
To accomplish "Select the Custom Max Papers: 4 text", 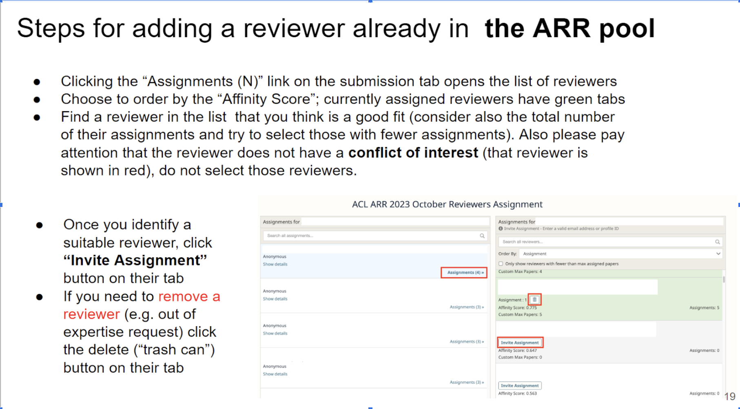I will coord(520,271).
